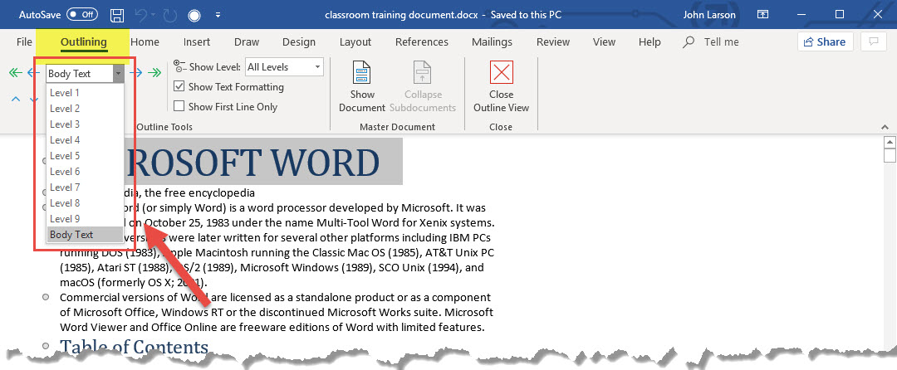Open the Comments speech bubble icon

click(x=872, y=42)
